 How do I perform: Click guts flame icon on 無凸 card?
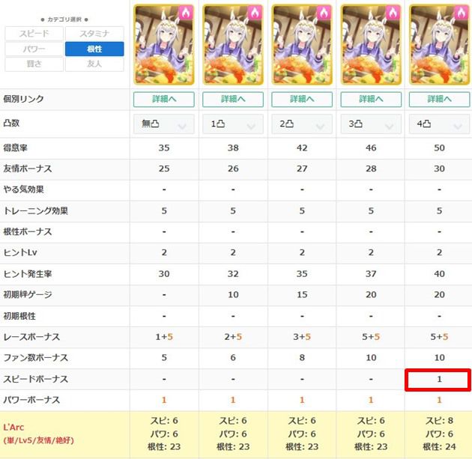[x=186, y=13]
